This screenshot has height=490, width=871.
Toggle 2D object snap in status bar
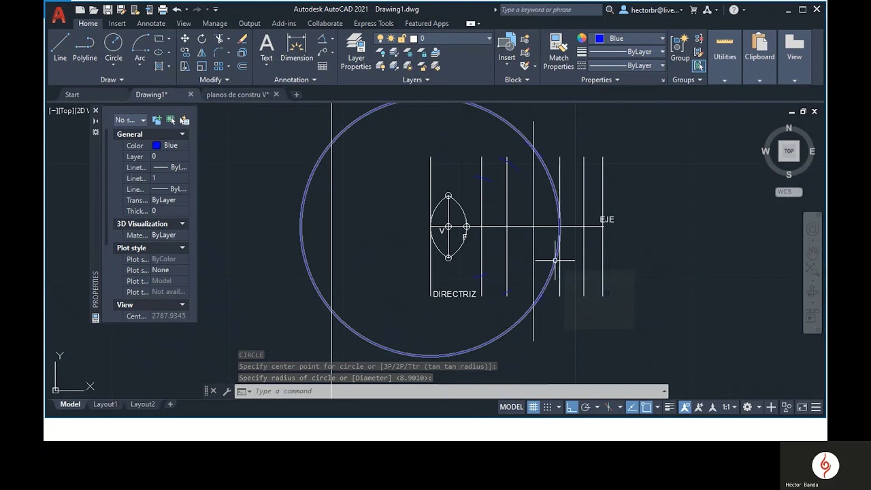(646, 407)
